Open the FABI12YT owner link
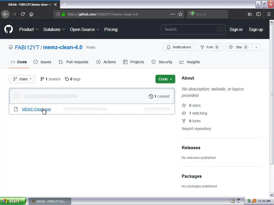The height and width of the screenshot is (205, 274). click(x=27, y=48)
